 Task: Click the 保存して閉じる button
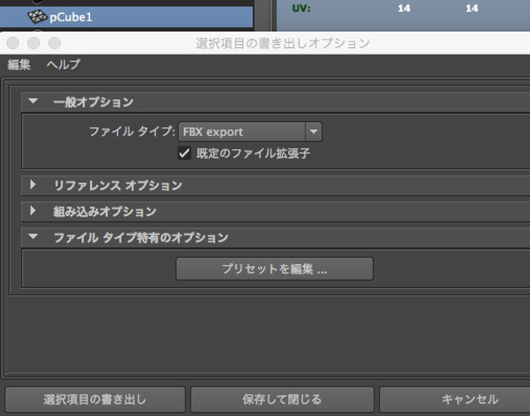click(282, 399)
